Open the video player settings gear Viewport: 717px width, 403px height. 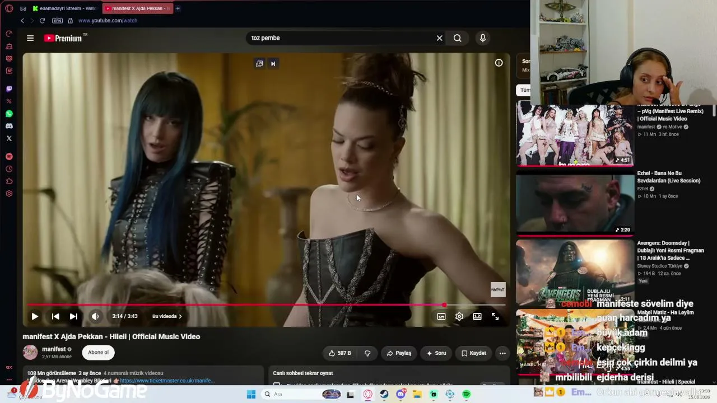tap(459, 316)
